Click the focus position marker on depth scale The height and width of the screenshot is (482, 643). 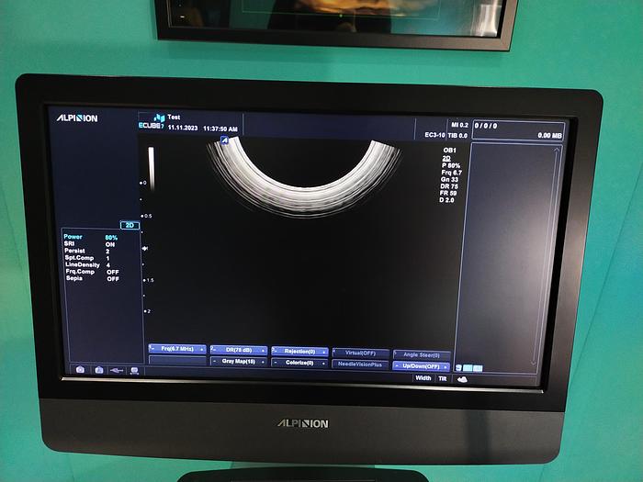click(x=145, y=249)
